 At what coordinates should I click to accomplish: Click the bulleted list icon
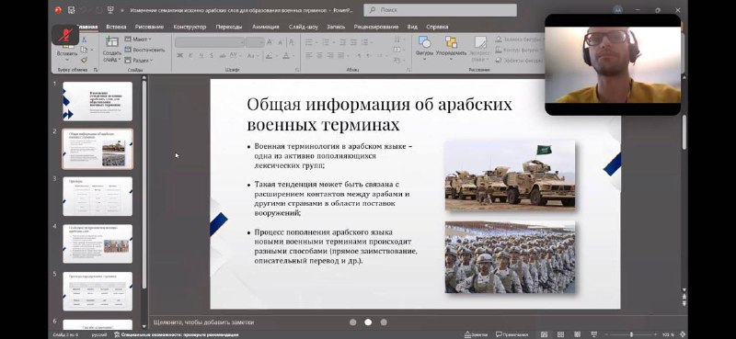coord(309,42)
